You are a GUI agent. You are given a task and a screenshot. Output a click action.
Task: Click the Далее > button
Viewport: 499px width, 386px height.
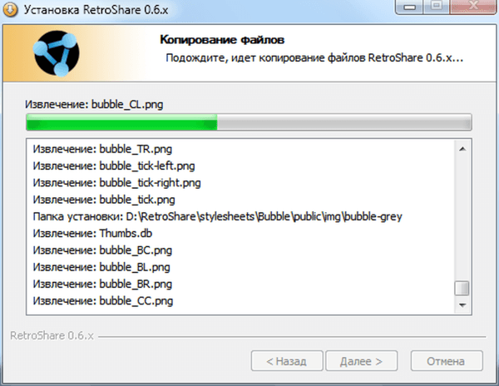[x=361, y=361]
